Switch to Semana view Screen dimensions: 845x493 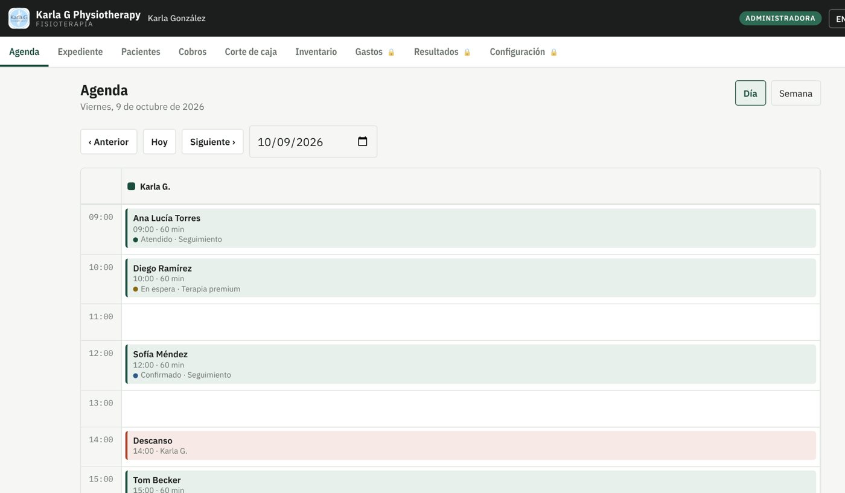796,93
